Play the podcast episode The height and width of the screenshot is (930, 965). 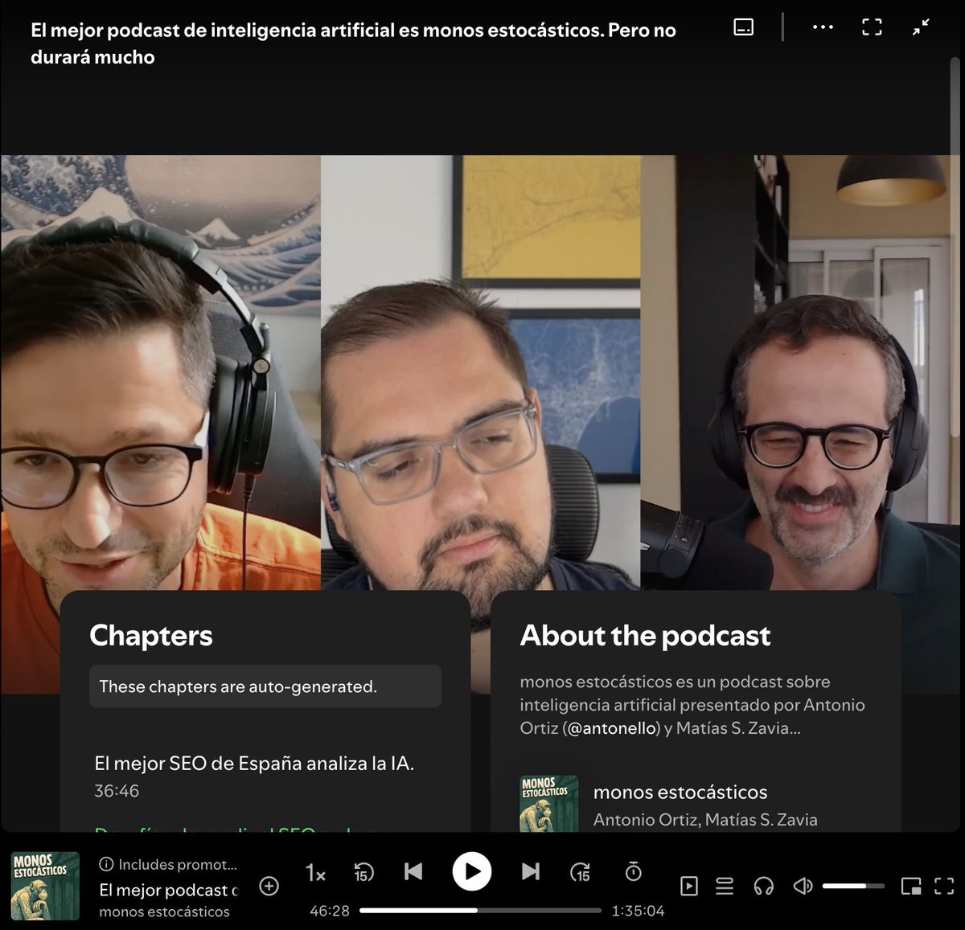click(472, 871)
